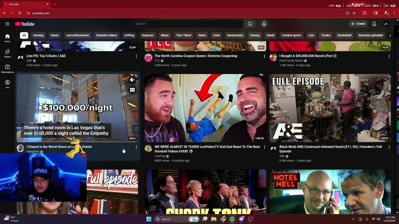Open the account avatar menu
Image resolution: width=399 pixels, height=224 pixels.
coord(386,24)
